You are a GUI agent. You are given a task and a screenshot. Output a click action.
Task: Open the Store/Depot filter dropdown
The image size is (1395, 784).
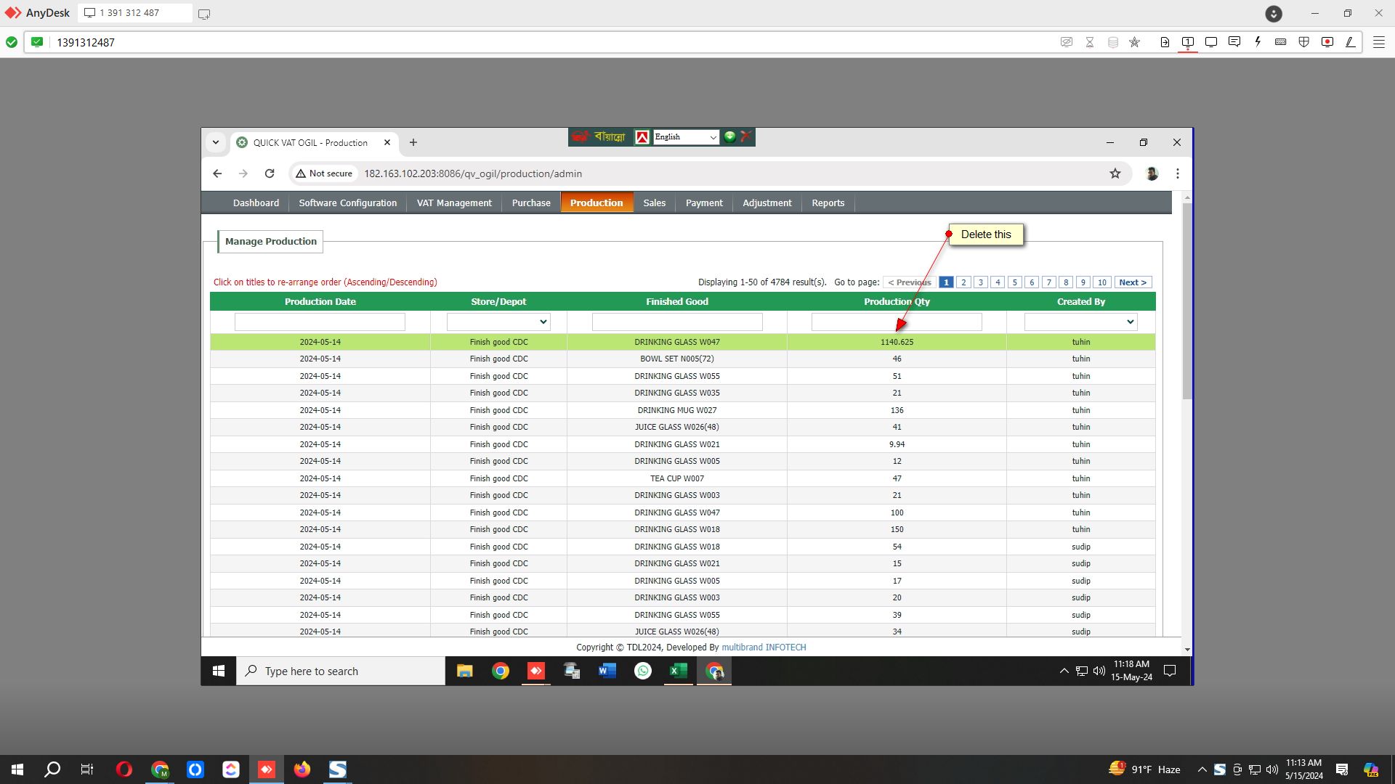(x=498, y=322)
